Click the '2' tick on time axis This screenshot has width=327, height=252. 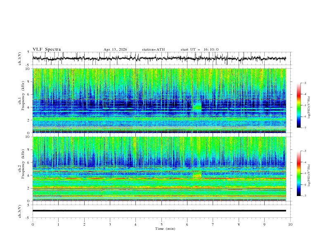point(84,224)
